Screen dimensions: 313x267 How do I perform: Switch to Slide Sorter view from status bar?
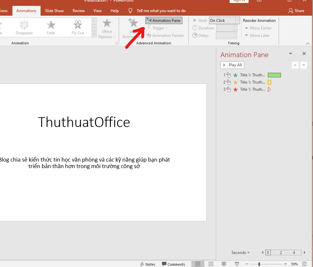(x=211, y=264)
